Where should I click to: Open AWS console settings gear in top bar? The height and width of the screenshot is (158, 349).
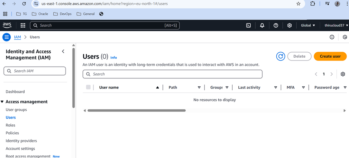point(289,25)
